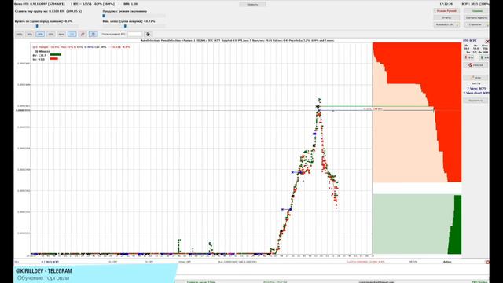Viewport: 503px width, 283px height.
Task: Click the order button above the View links
Action: click(x=475, y=78)
